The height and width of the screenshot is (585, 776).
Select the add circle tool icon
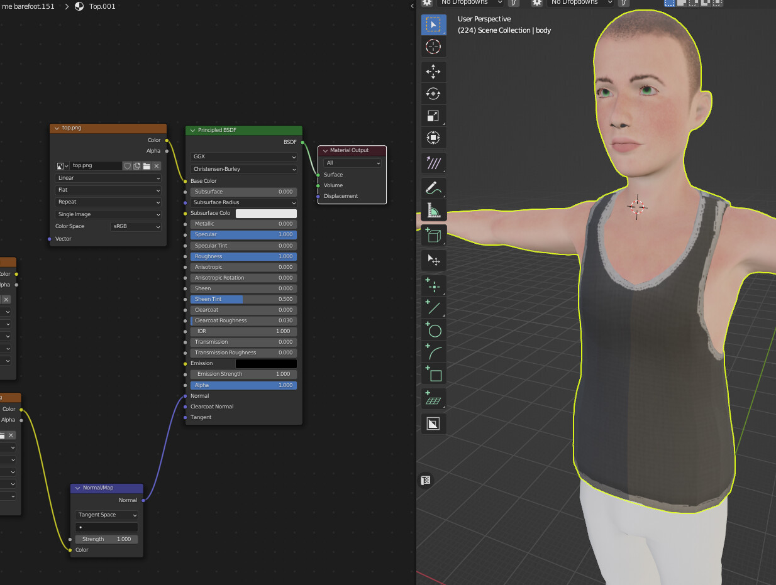(433, 329)
